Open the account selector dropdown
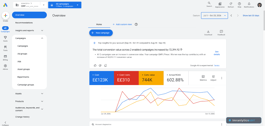This screenshot has height=126, width=265. [x=43, y=5]
